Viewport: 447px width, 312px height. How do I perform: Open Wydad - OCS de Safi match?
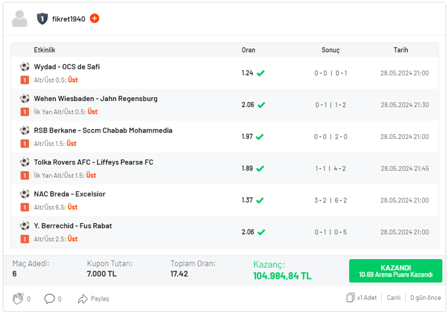(67, 67)
